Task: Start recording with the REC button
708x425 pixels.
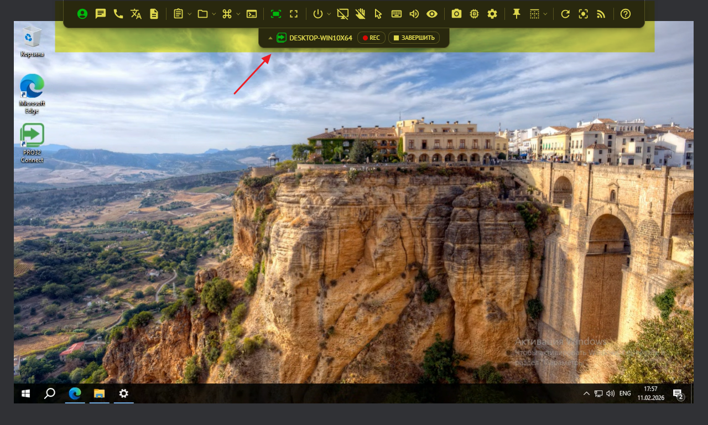Action: coord(371,38)
